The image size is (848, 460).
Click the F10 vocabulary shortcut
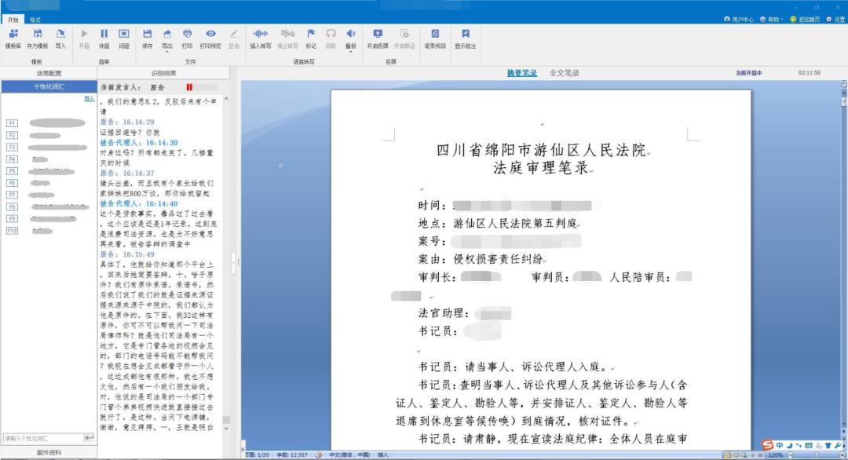point(12,230)
